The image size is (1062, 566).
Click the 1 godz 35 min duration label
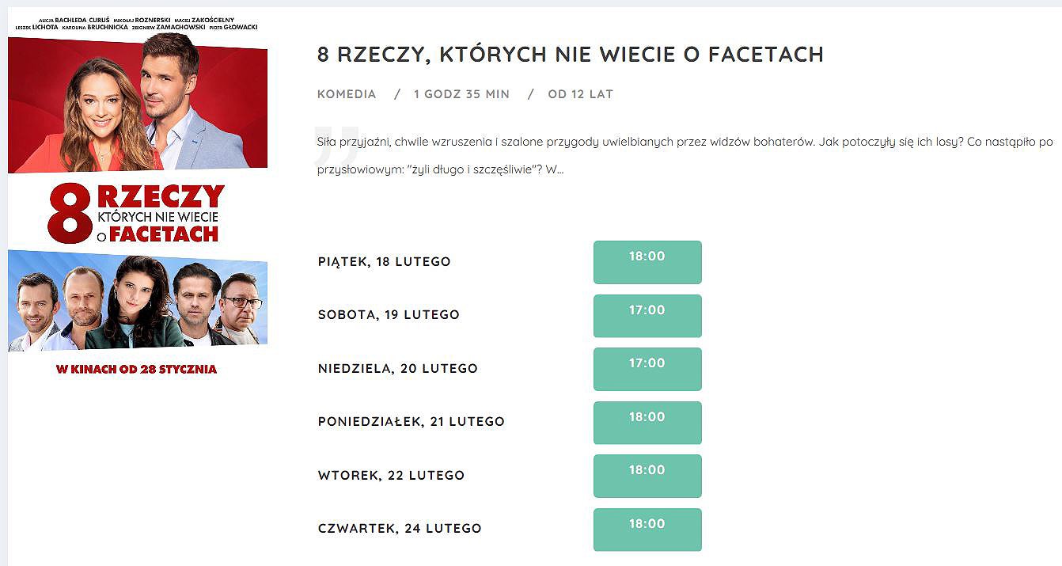[x=461, y=94]
